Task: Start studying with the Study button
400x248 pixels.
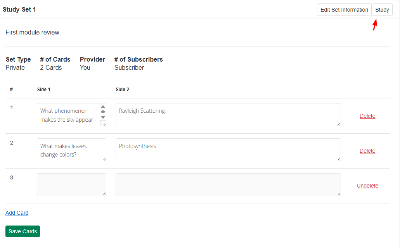Action: [x=382, y=10]
